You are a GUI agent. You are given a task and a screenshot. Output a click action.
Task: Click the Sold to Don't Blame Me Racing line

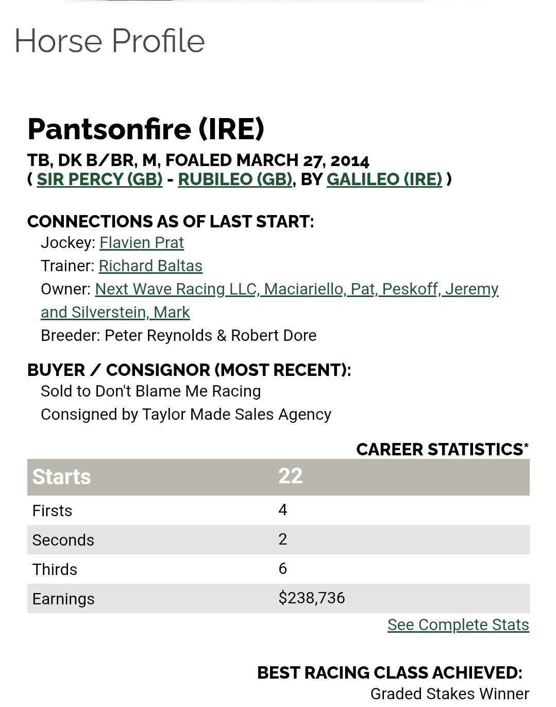[150, 391]
